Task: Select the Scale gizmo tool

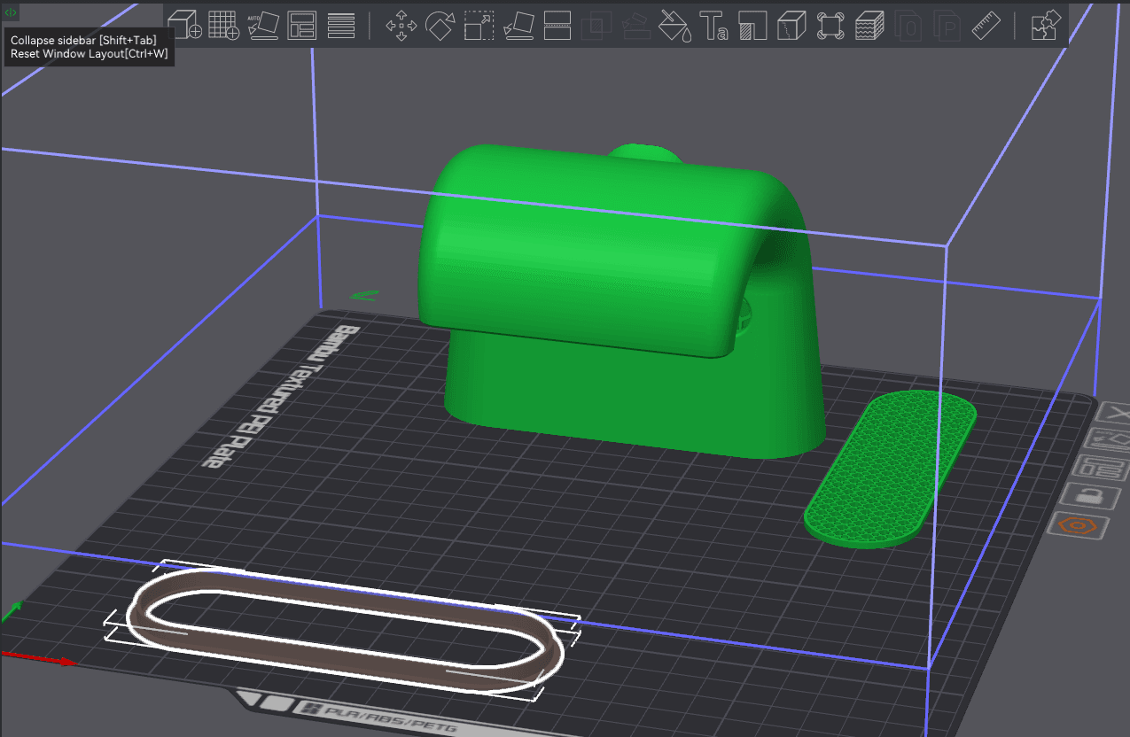Action: click(479, 25)
